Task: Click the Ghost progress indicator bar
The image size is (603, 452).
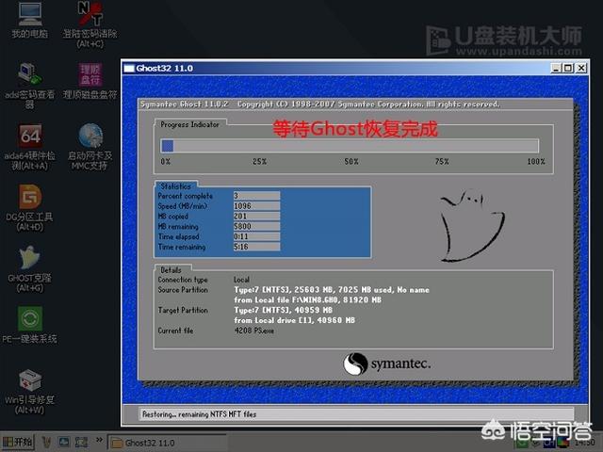Action: [350, 146]
